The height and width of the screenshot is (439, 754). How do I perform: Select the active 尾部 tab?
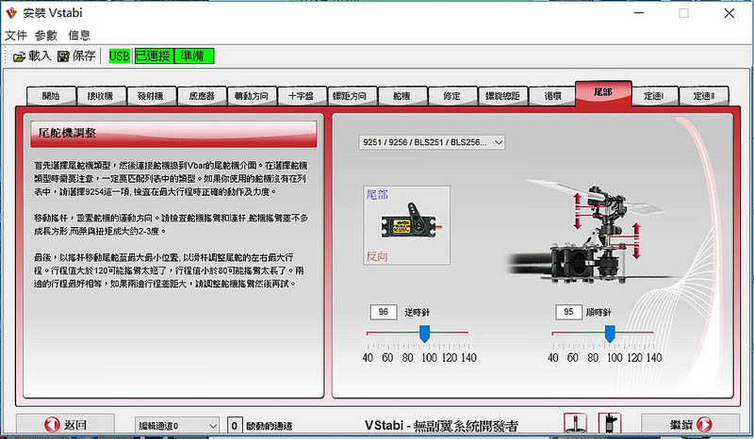603,93
